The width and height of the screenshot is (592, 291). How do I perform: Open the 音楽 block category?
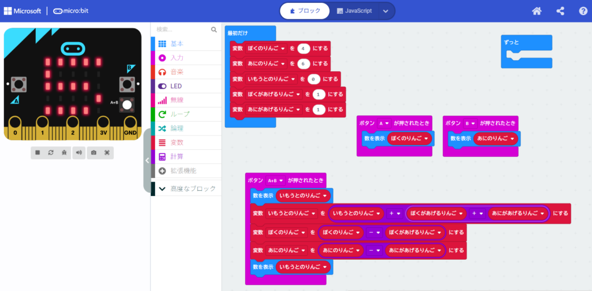click(x=186, y=72)
